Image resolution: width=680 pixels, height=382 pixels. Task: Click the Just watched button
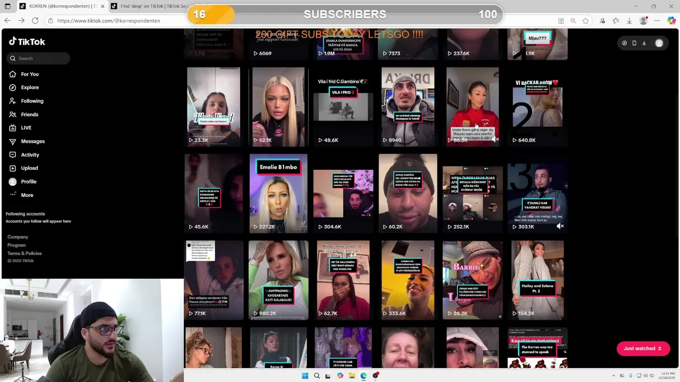tap(643, 349)
